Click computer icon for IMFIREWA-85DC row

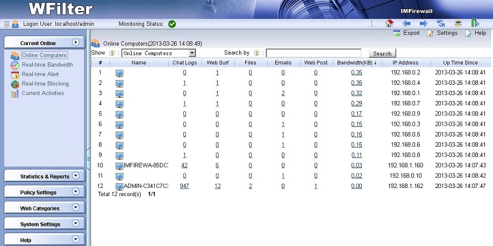tap(119, 165)
